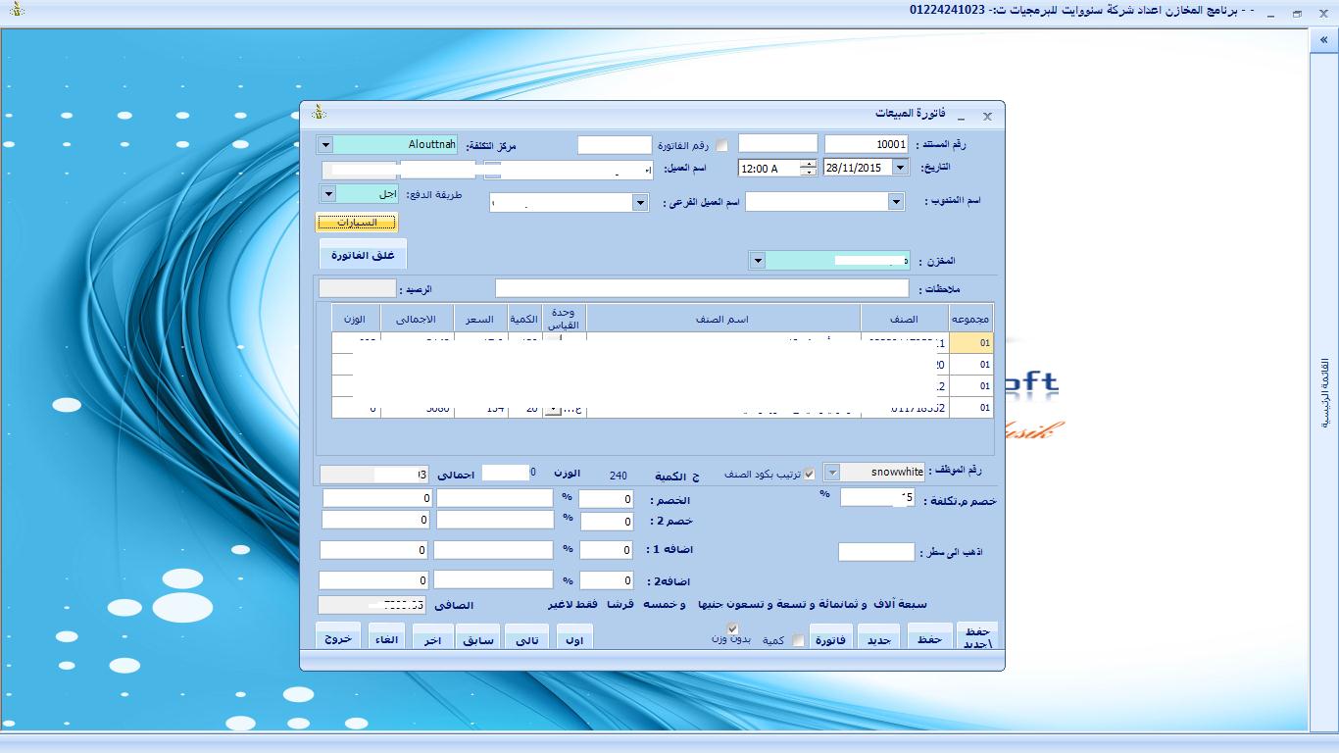Uncheck the بدون وزن checkbox
1339x753 pixels.
point(731,628)
